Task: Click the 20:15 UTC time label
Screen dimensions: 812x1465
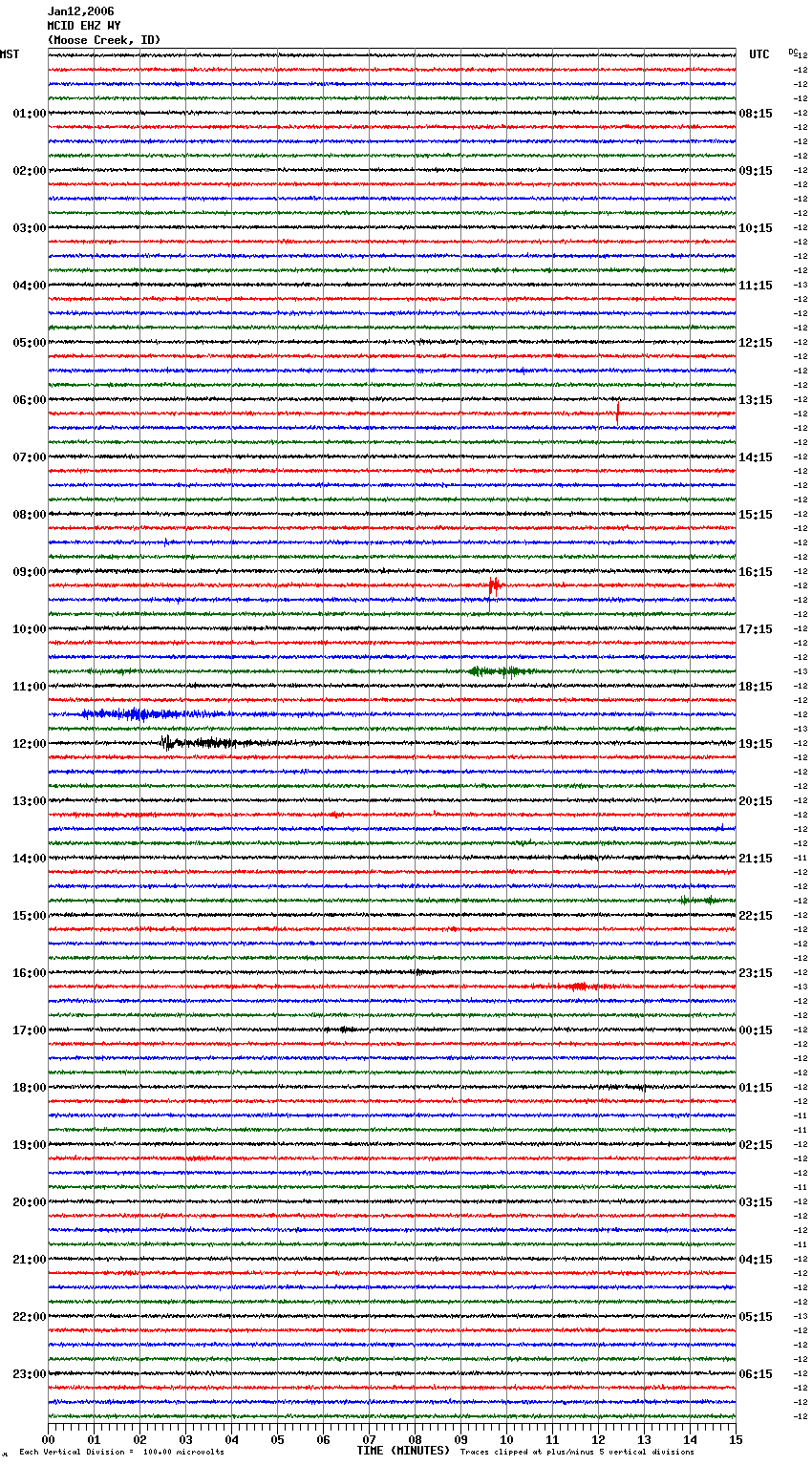Action: 756,801
